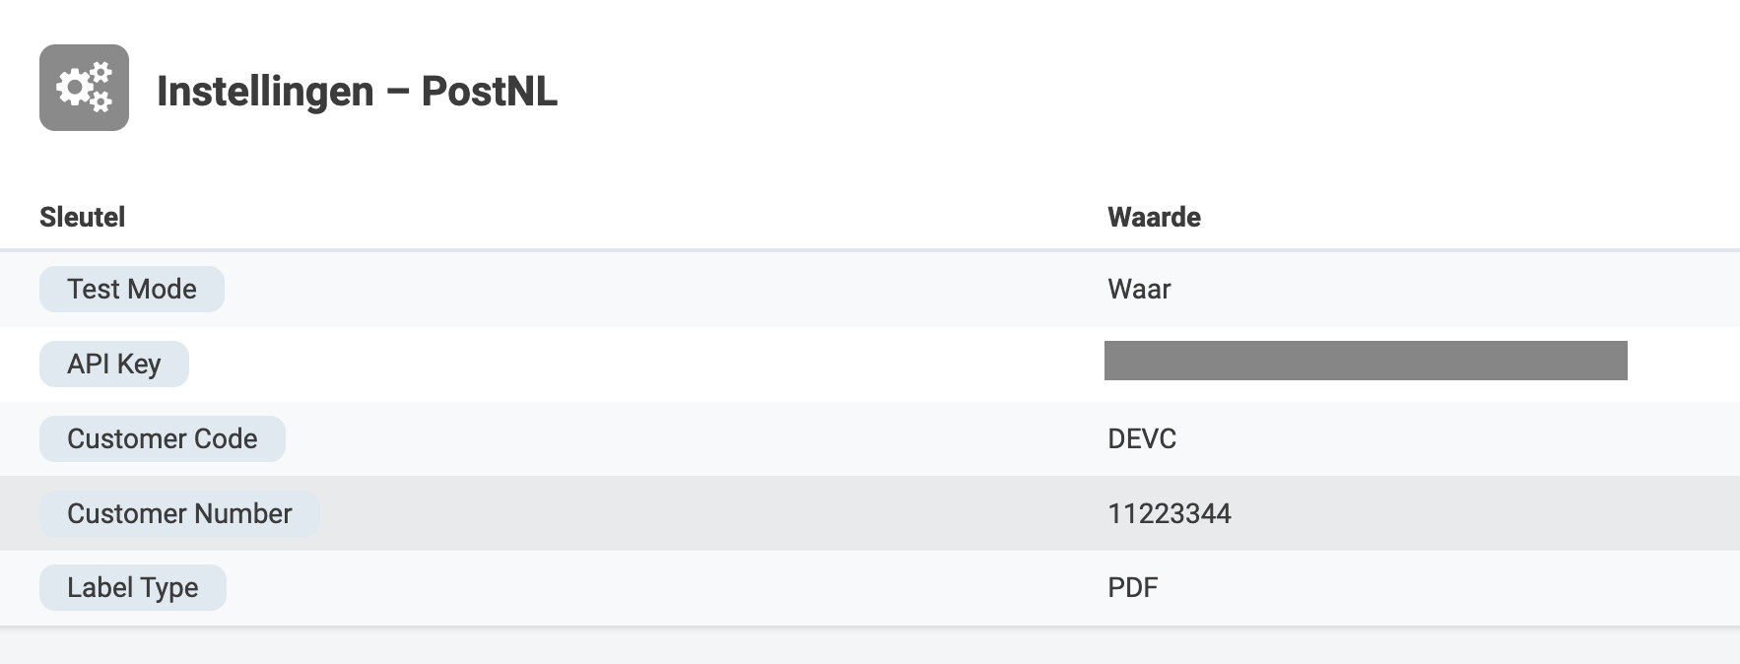Open the Customer Code key badge
1740x664 pixels.
163,438
